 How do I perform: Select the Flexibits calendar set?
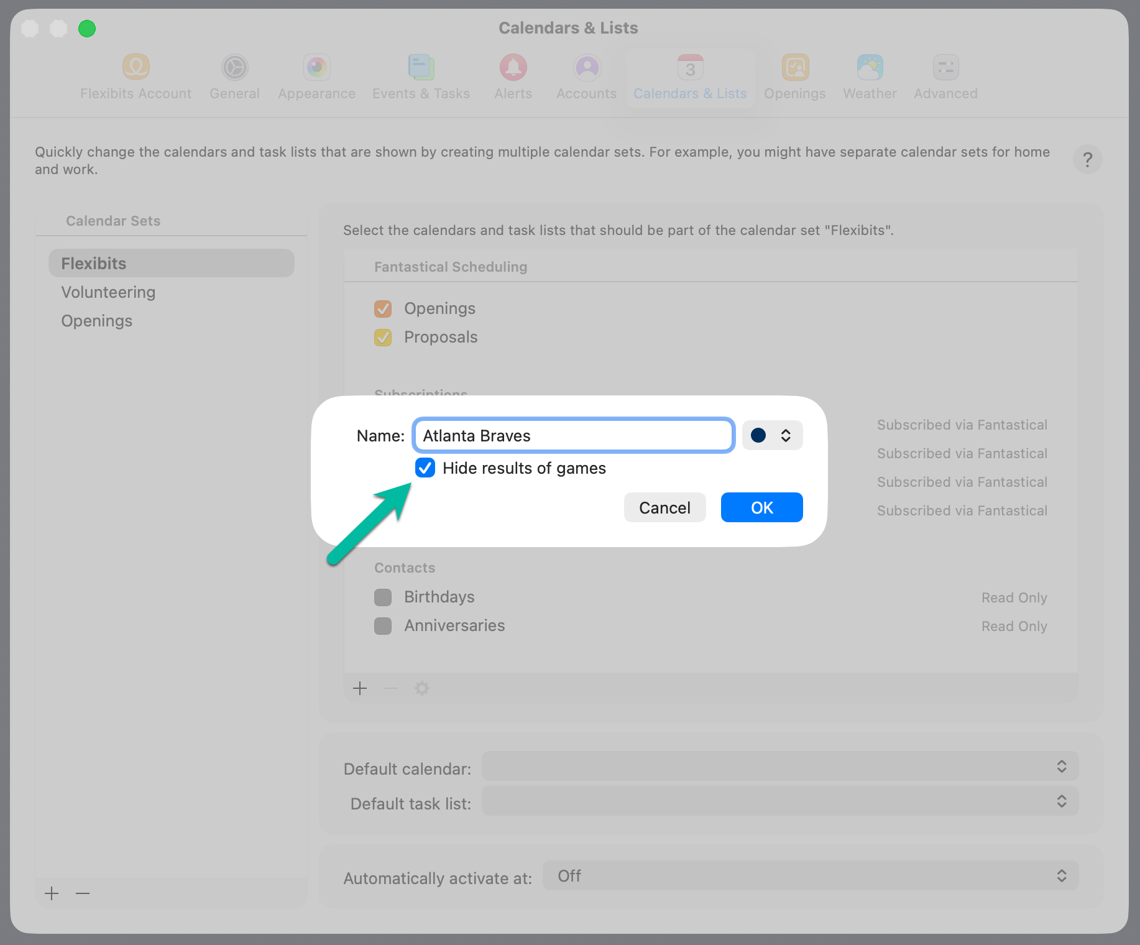(172, 263)
